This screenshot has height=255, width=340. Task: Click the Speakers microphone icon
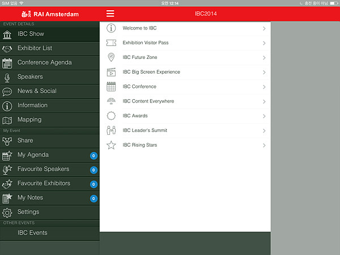[7, 78]
